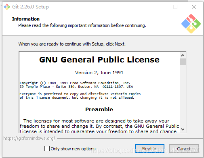The width and height of the screenshot is (204, 158).
Task: Open the https://gitforwindows.org/ link
Action: click(29, 138)
